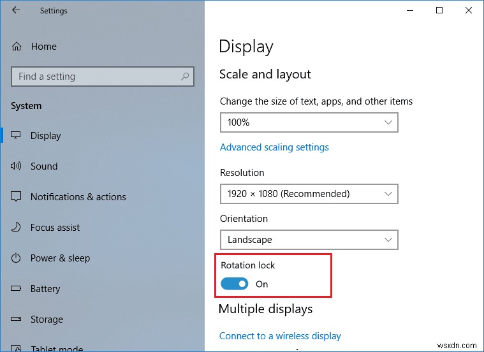Click the Focus assist moon icon
Screen dimensions: 484x352
[17, 228]
